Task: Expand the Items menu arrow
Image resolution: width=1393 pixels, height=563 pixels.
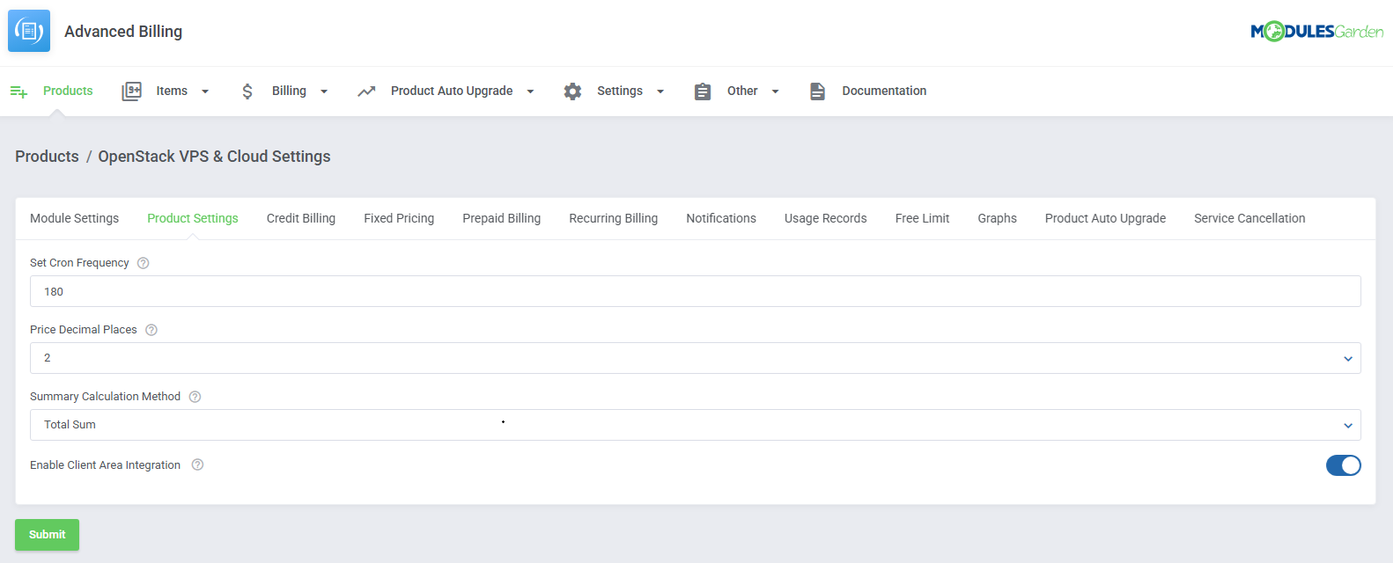Action: tap(205, 91)
